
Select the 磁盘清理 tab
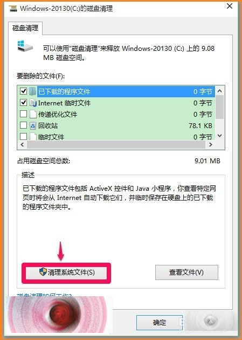(25, 28)
